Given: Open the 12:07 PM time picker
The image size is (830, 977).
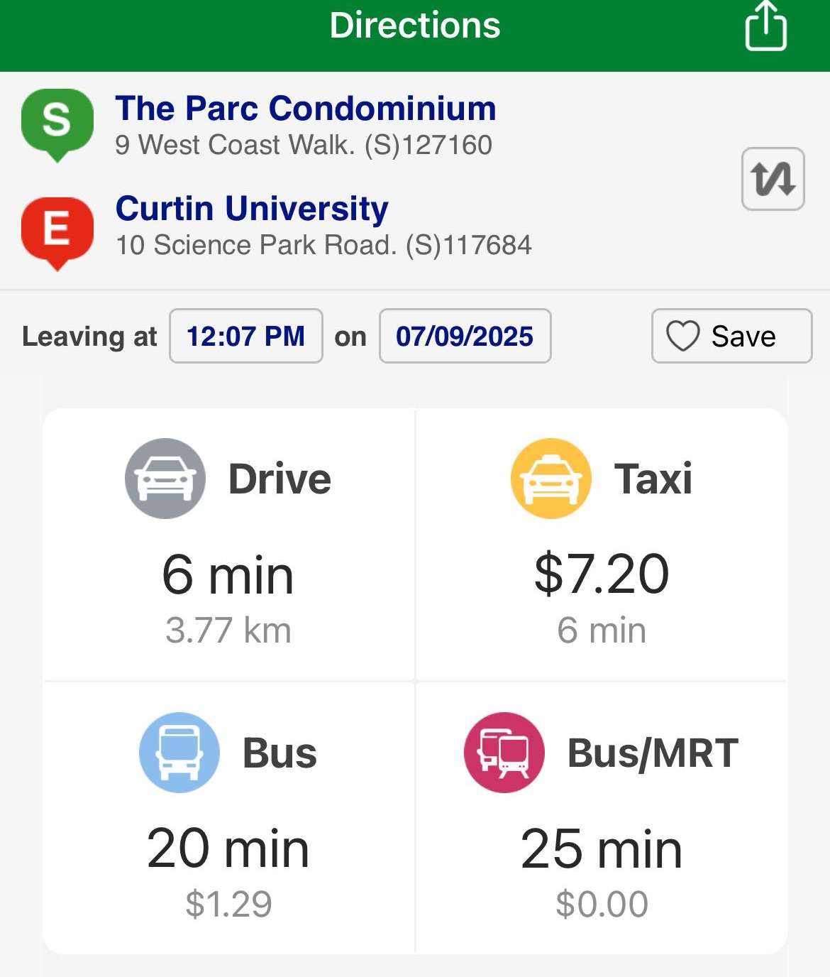Looking at the screenshot, I should pos(245,336).
